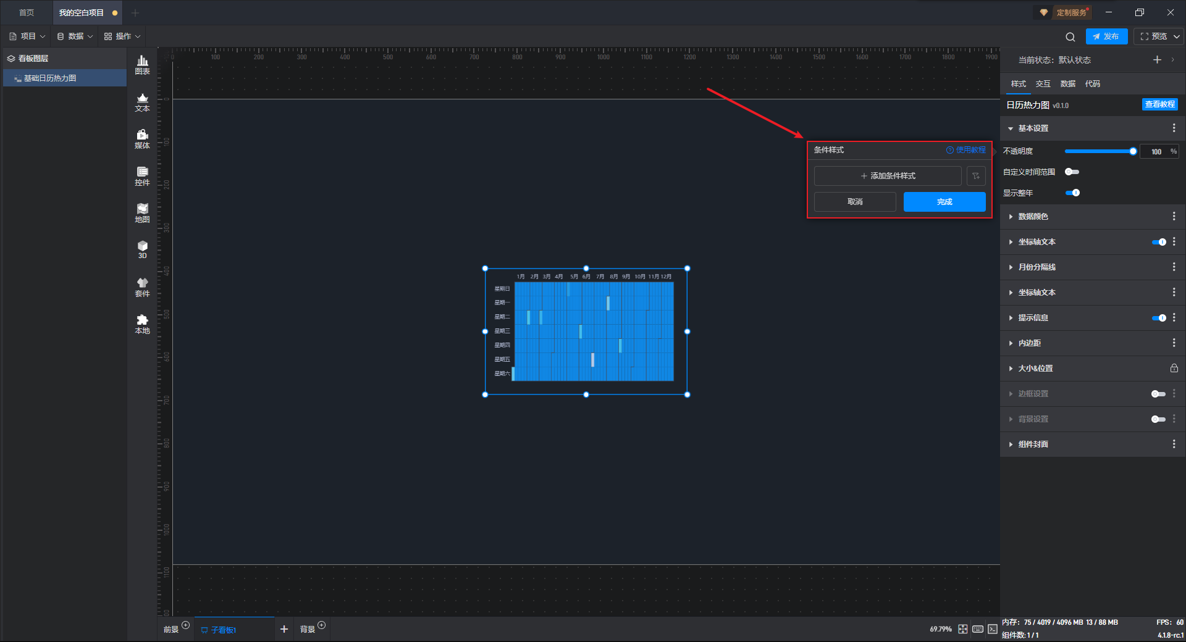Switch to the 代码 tab

pyautogui.click(x=1092, y=84)
